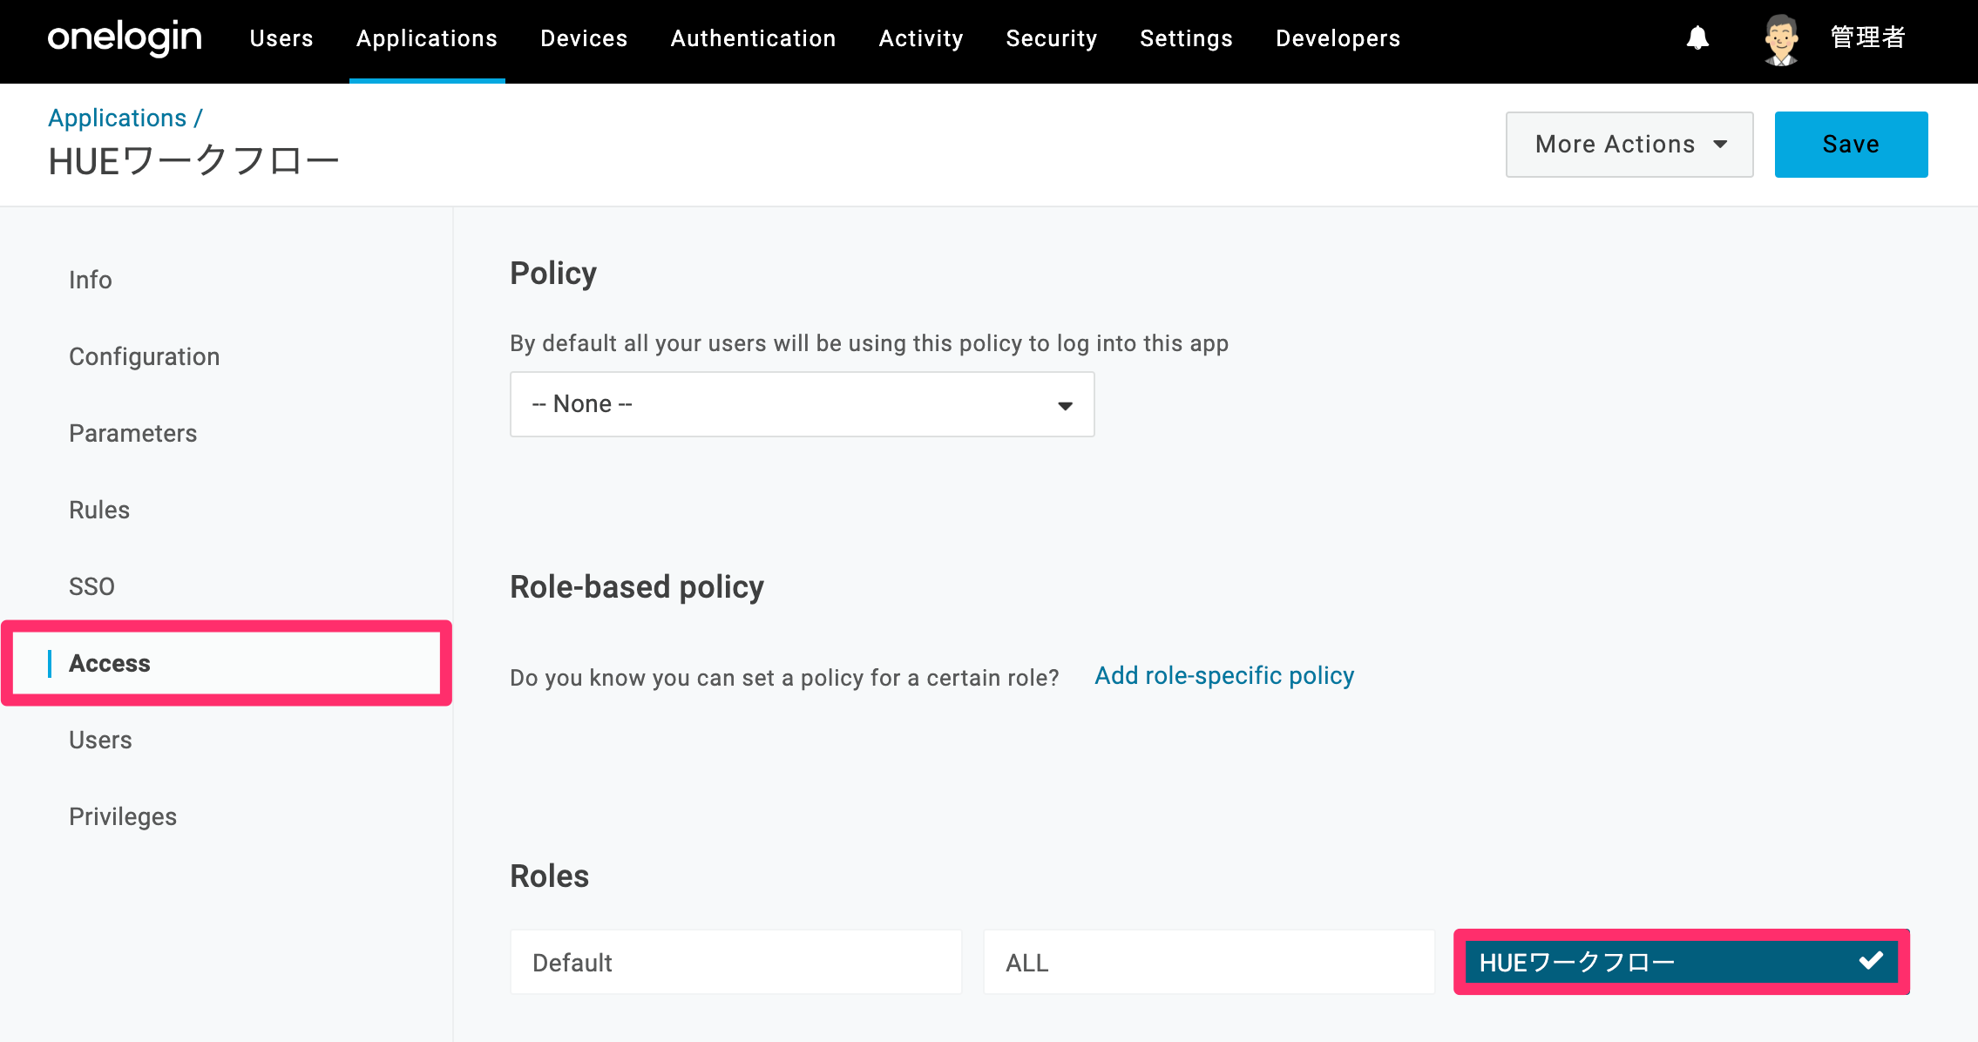Click the 'By default all your users' description

point(870,343)
